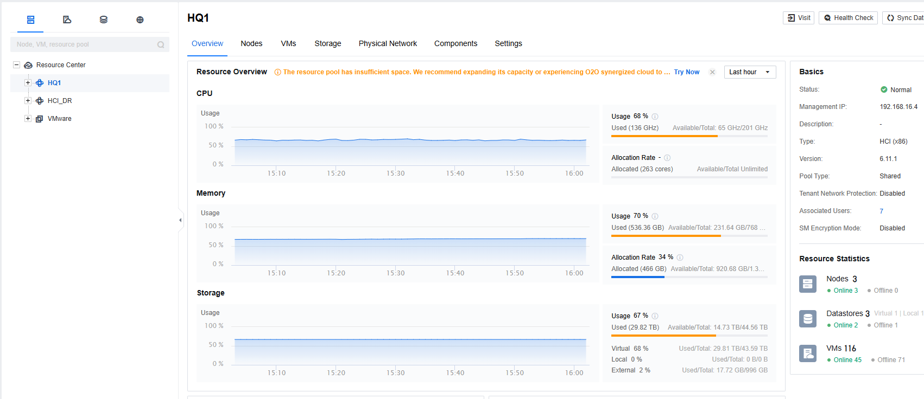
Task: Open the Storage tab
Action: click(x=328, y=43)
